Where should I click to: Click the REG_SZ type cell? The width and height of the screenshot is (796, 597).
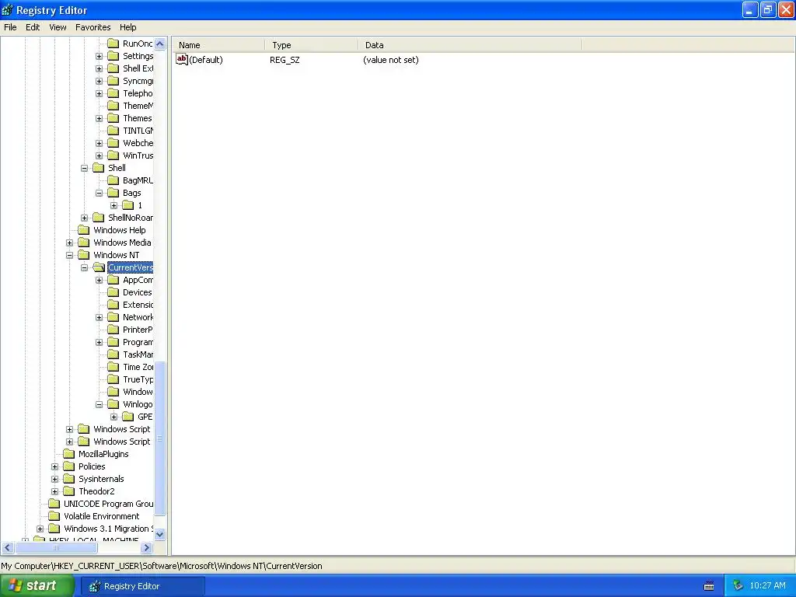tap(285, 60)
